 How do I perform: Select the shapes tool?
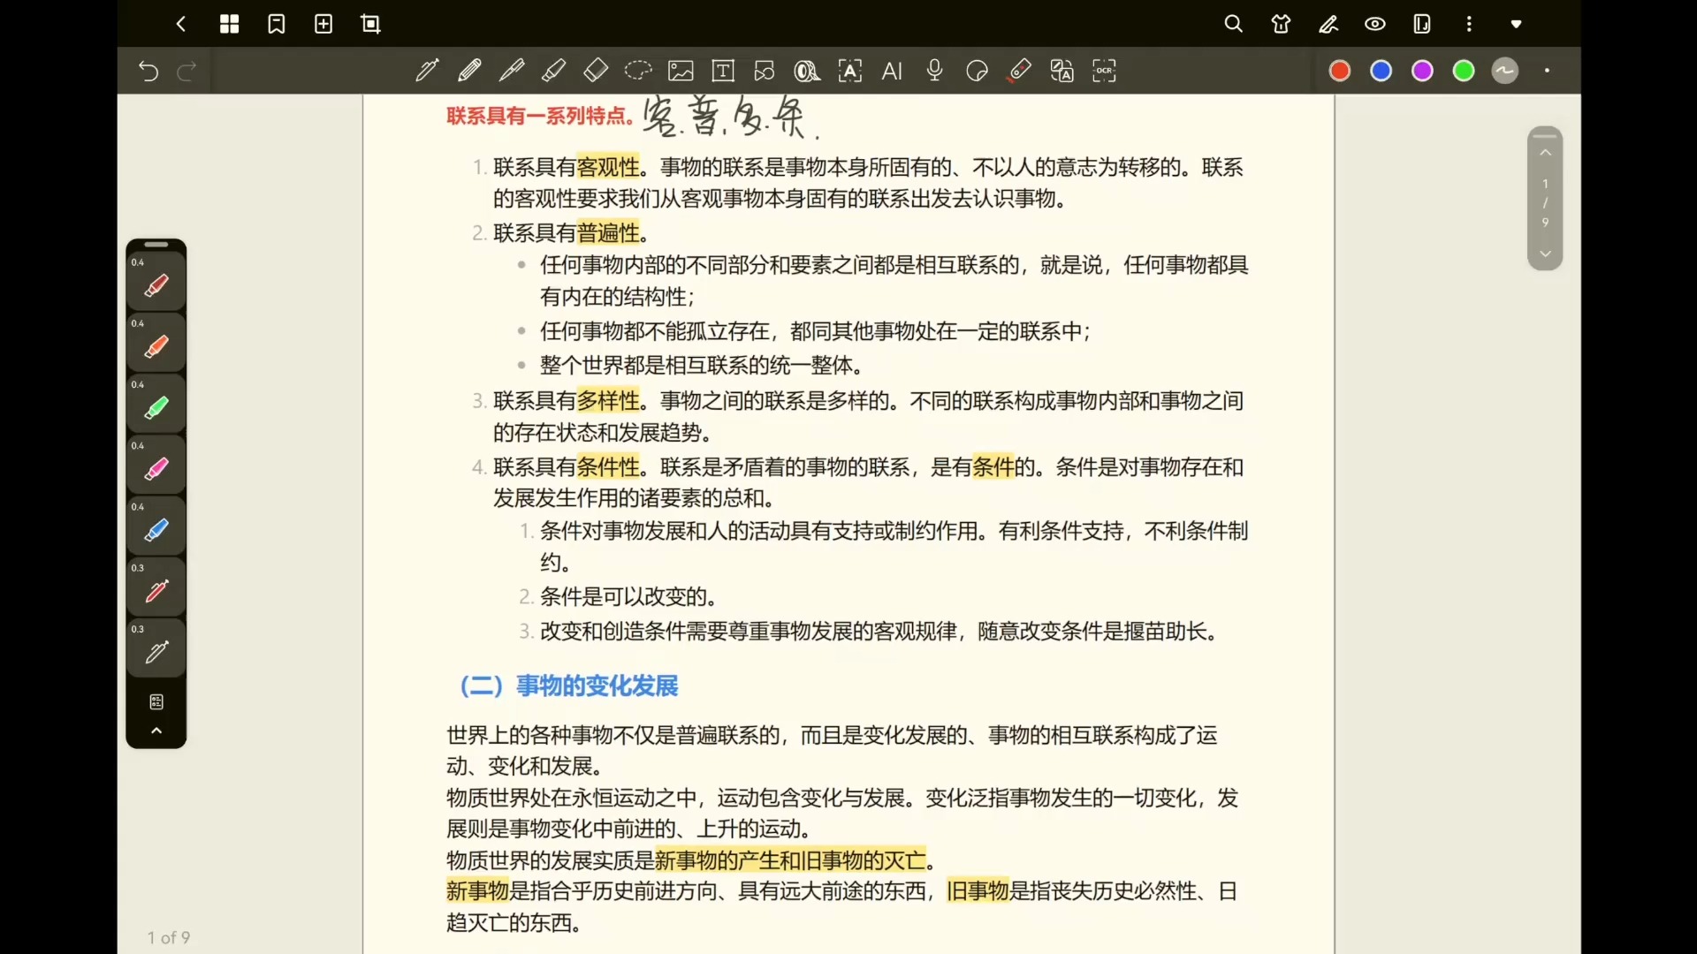coord(765,71)
